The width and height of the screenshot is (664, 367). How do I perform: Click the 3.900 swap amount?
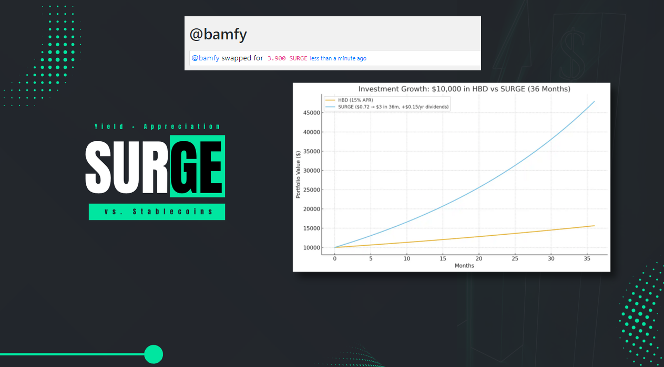(x=277, y=58)
